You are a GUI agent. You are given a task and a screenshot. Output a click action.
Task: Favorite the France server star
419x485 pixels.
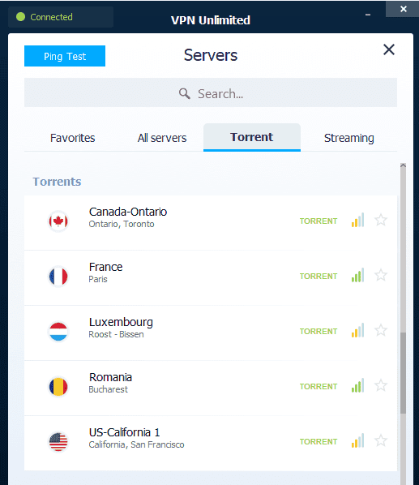381,275
